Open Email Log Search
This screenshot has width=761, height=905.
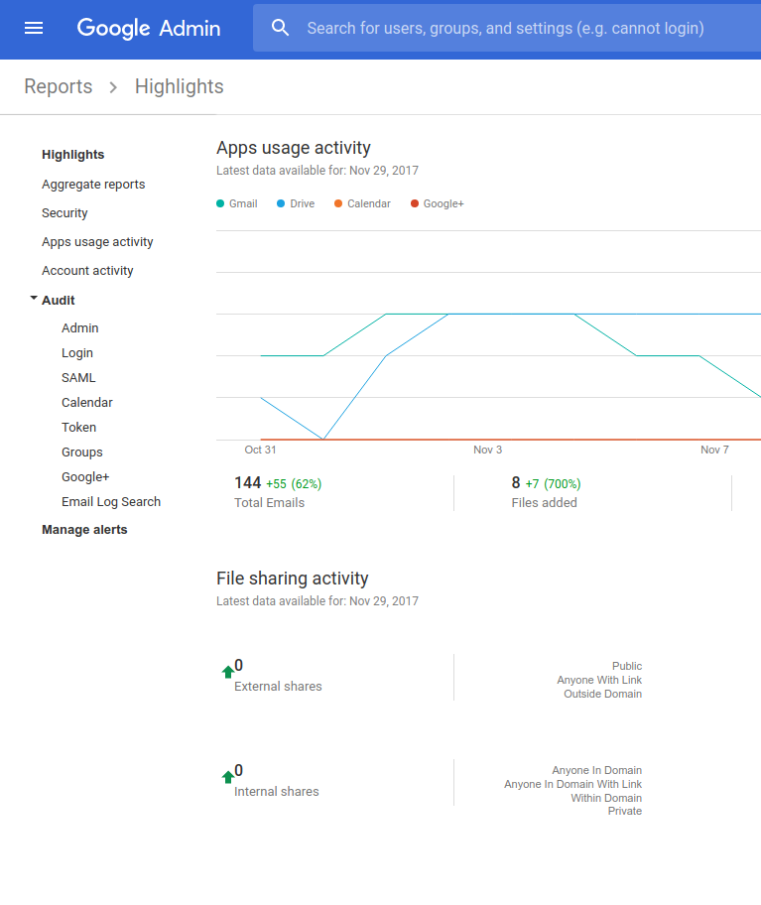click(x=111, y=501)
